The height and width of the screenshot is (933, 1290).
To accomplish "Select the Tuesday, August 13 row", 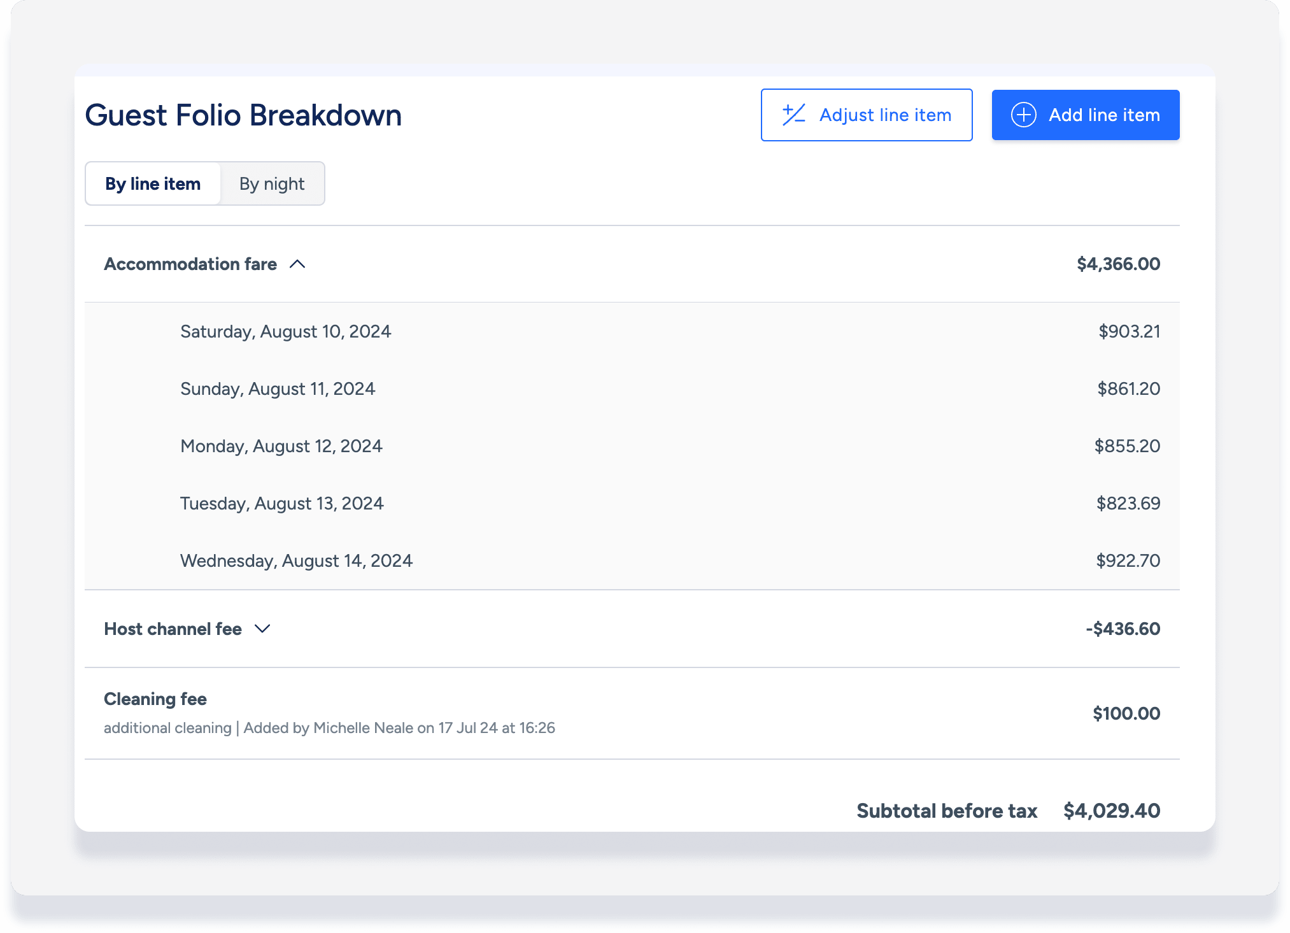I will tap(281, 503).
